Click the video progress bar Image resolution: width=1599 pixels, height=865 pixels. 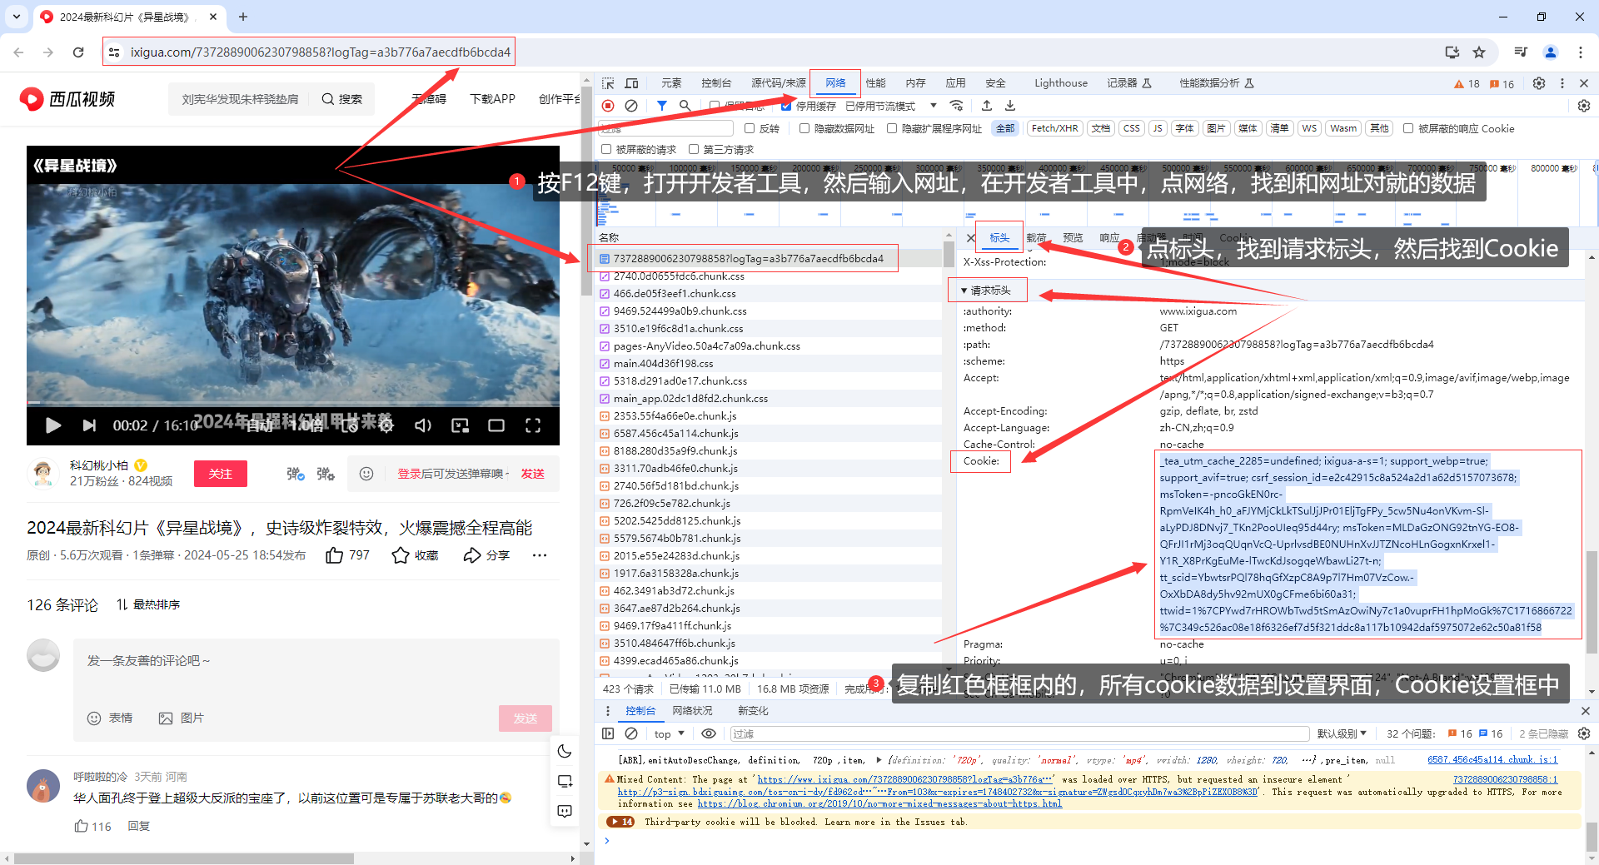tap(293, 402)
